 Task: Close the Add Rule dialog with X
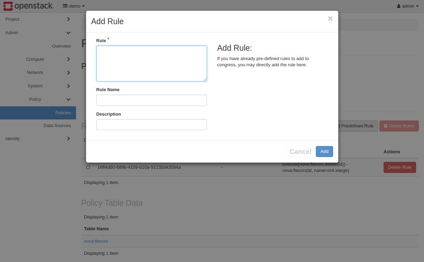330,19
